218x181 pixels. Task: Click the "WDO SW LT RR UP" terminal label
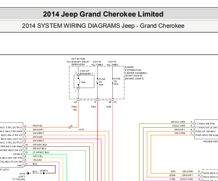[x=11, y=135]
